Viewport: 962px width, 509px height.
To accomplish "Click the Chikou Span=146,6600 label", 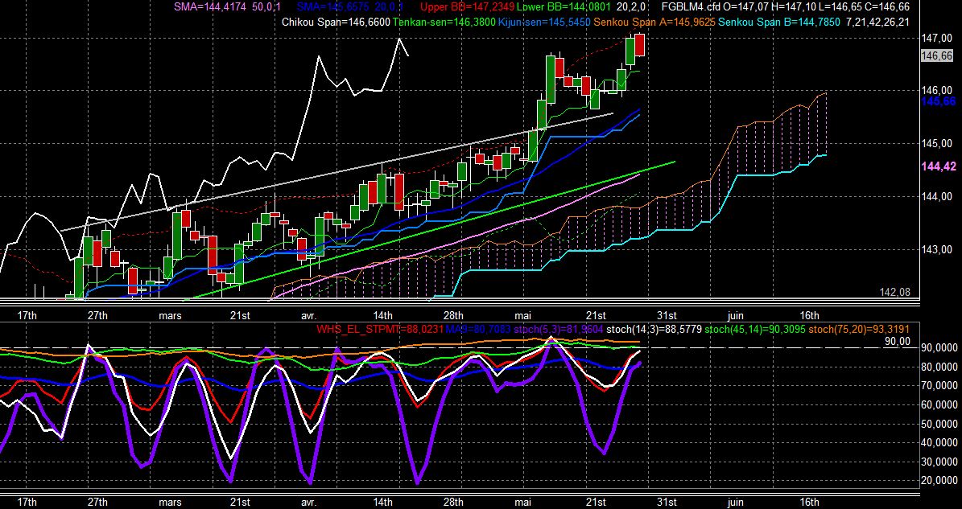I will click(336, 22).
